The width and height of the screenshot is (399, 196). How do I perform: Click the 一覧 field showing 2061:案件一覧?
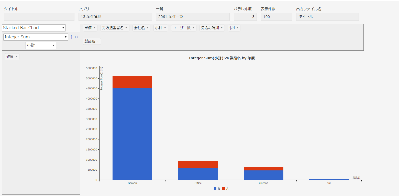click(193, 17)
